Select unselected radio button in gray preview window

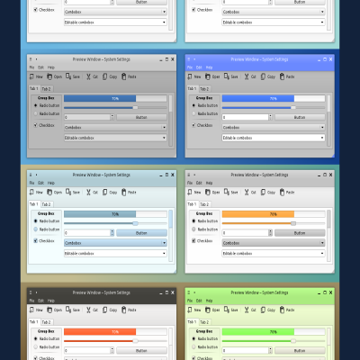[x=35, y=113]
